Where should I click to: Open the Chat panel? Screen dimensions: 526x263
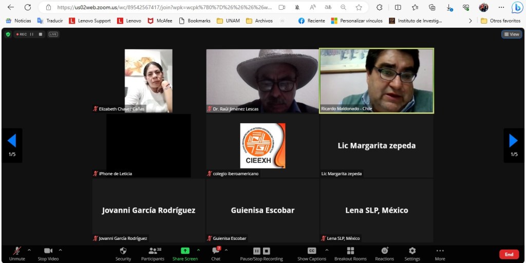tap(216, 251)
